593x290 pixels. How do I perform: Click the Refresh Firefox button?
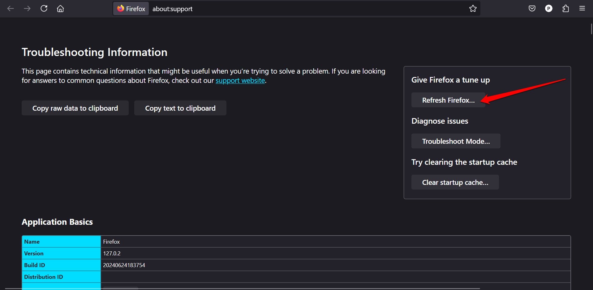(x=448, y=100)
